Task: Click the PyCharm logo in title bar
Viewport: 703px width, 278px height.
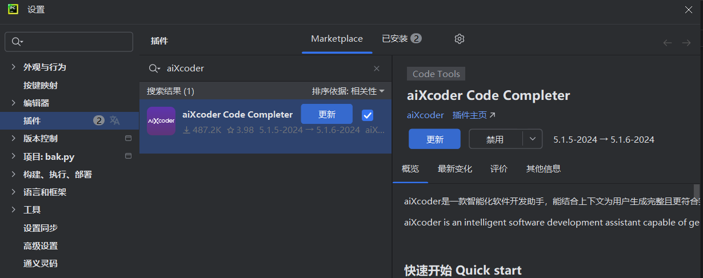Action: point(13,9)
